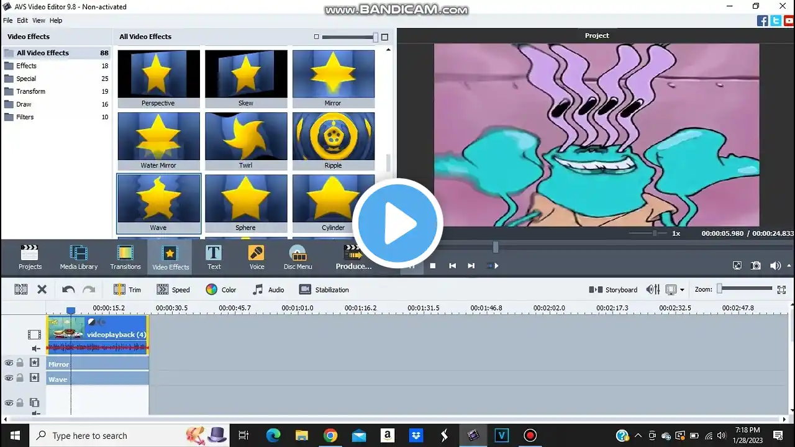Click the Undo arrow icon

click(x=68, y=289)
